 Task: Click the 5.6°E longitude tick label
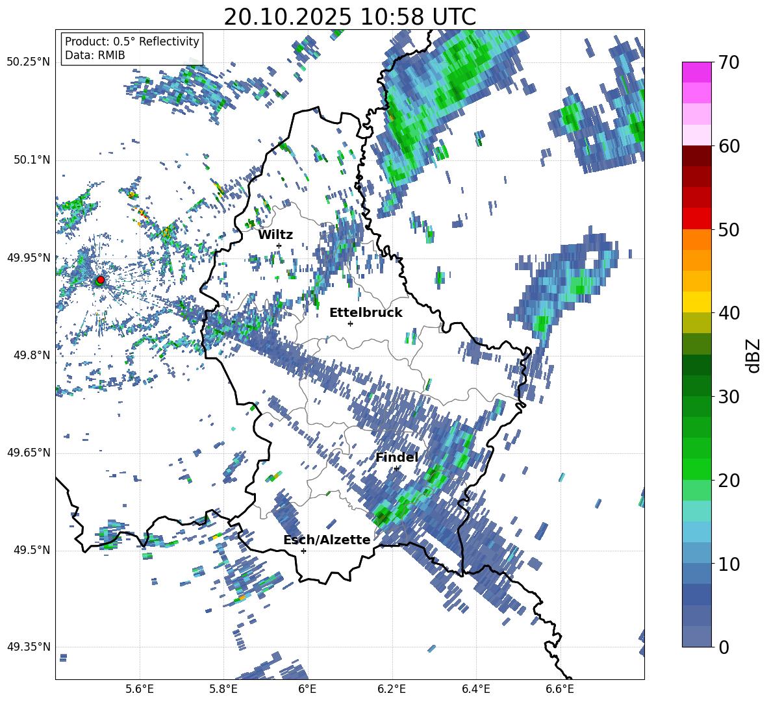tap(140, 689)
